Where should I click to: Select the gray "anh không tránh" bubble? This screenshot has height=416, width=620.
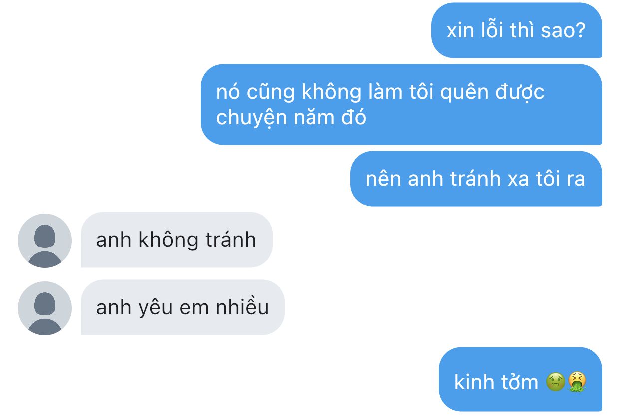(177, 240)
